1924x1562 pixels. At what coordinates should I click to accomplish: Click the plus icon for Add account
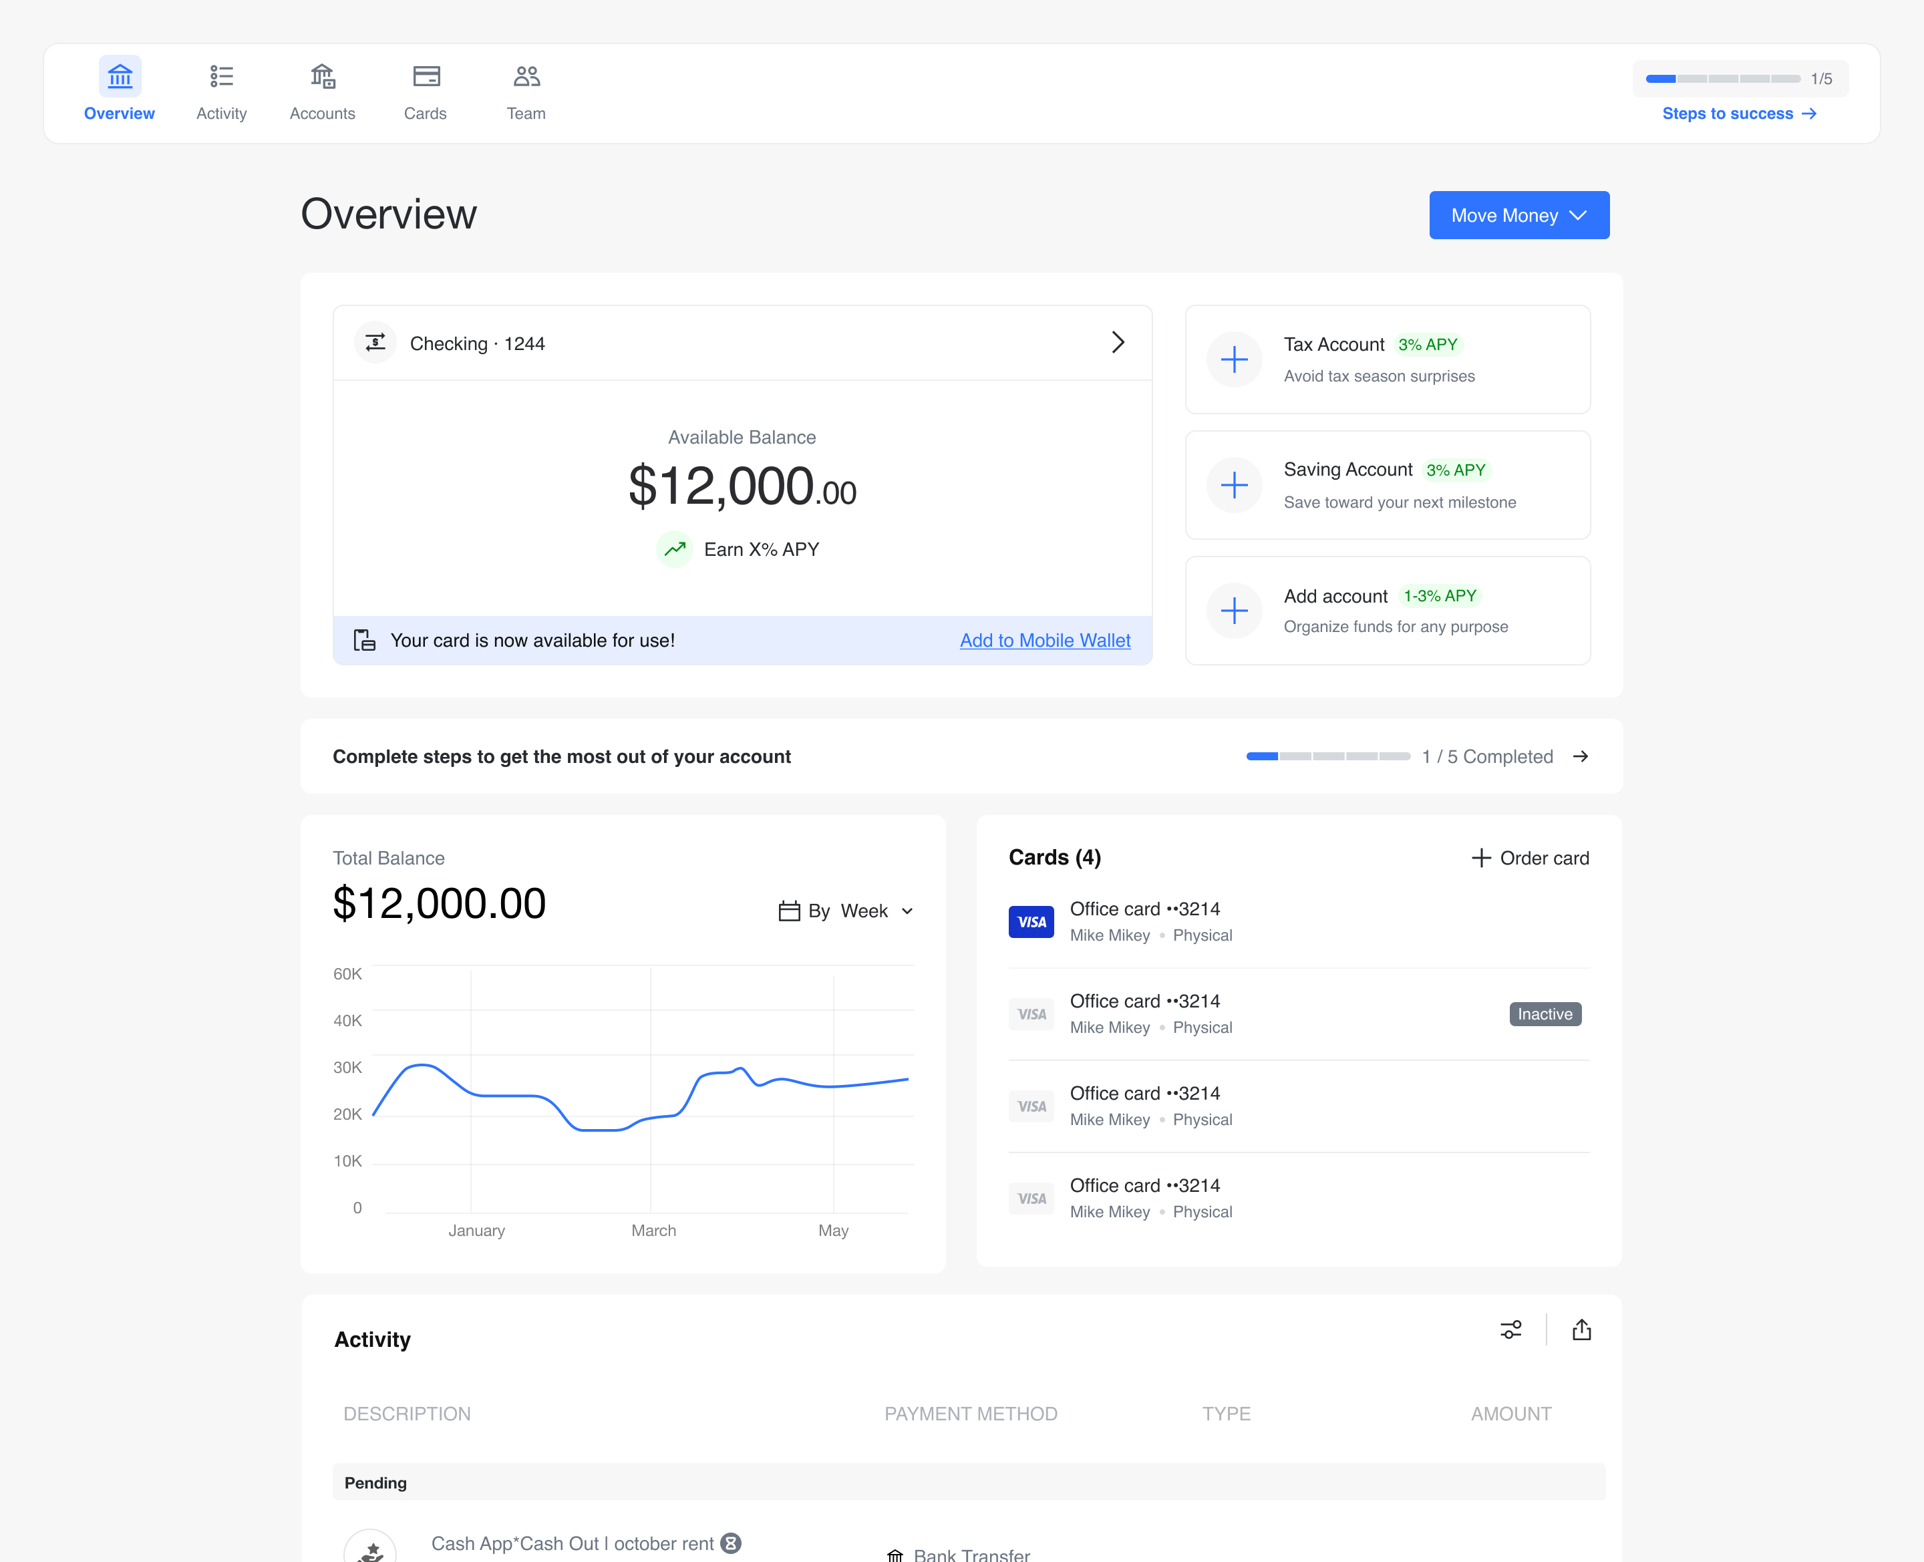click(1234, 611)
